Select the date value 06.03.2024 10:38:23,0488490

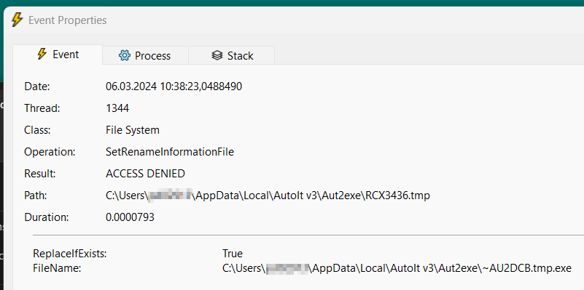coord(174,86)
